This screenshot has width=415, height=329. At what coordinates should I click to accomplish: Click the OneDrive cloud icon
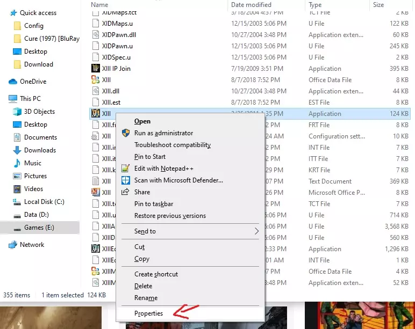(x=13, y=82)
